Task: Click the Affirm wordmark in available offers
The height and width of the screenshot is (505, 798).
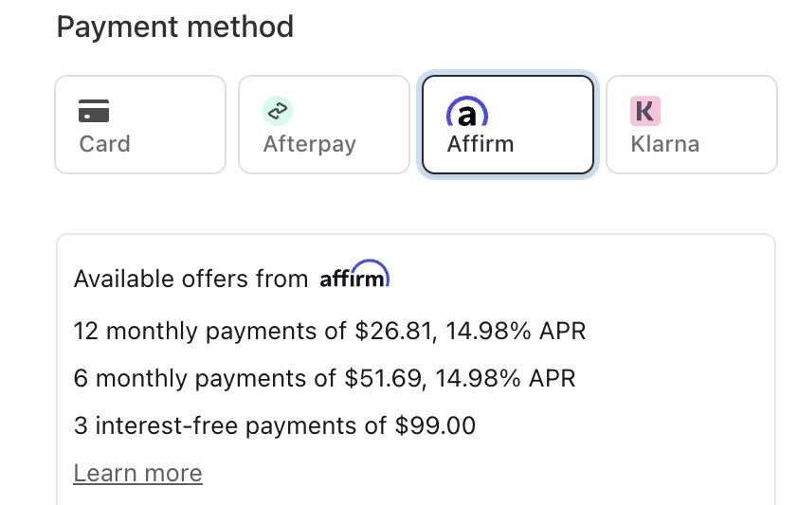Action: pos(354,277)
